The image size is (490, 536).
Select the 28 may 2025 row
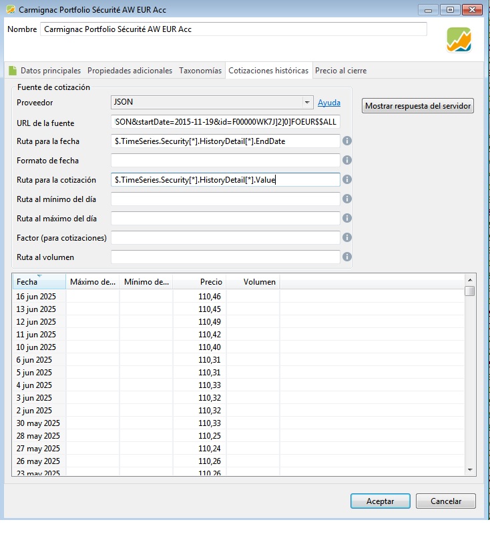click(x=238, y=435)
